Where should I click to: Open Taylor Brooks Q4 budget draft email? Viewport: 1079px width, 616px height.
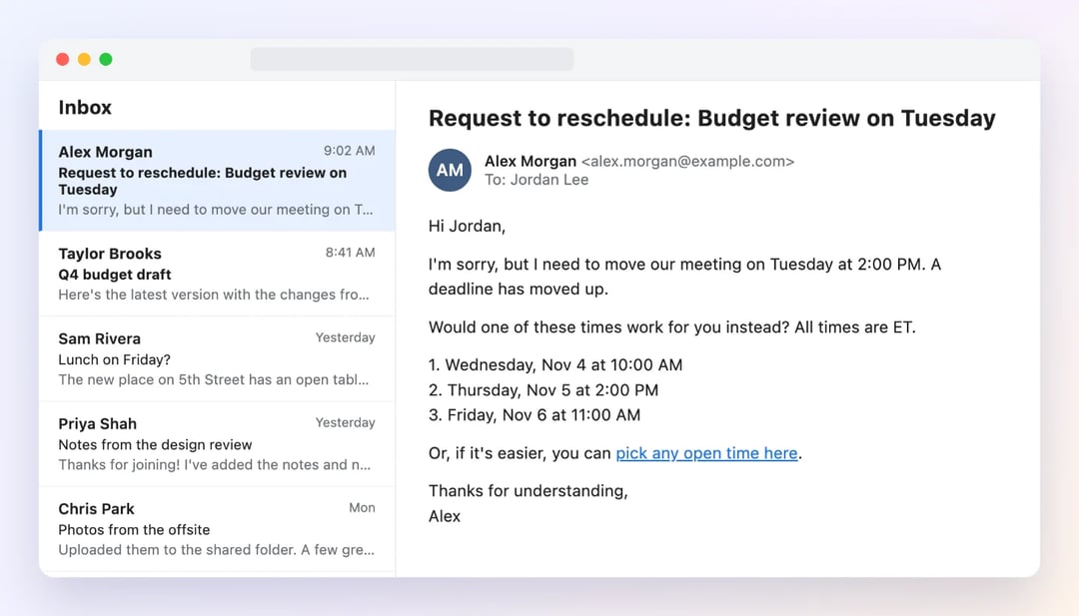[x=218, y=274]
